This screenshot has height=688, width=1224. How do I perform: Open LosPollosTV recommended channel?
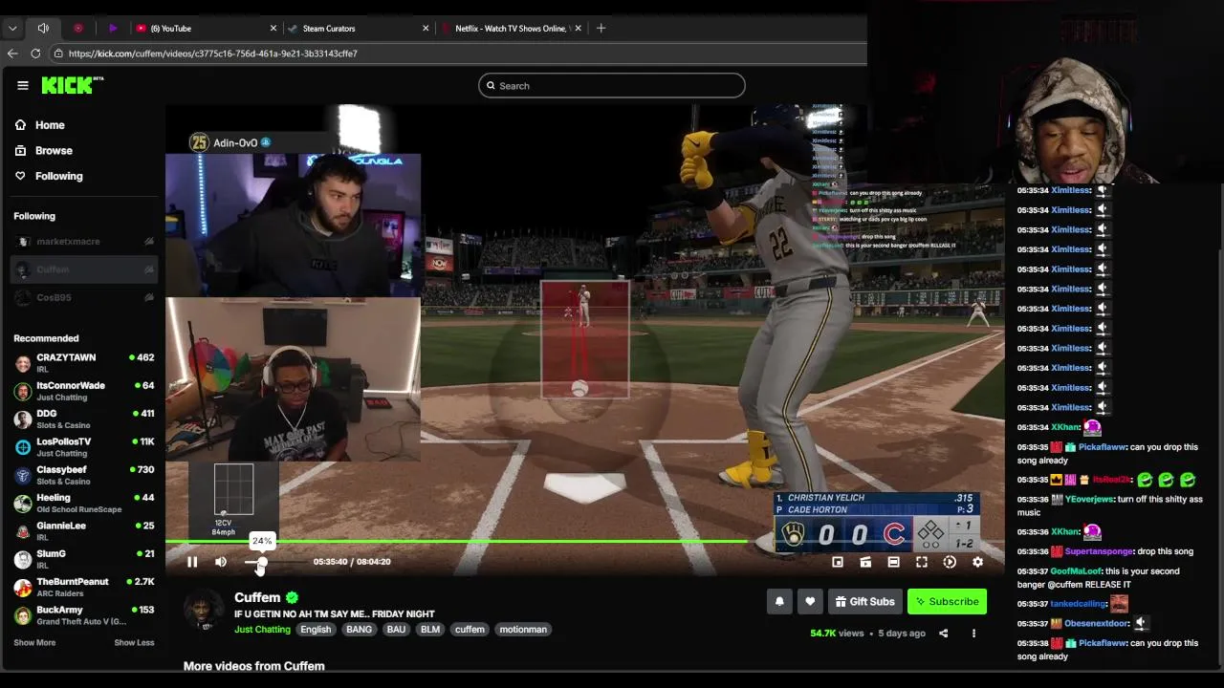coord(84,447)
